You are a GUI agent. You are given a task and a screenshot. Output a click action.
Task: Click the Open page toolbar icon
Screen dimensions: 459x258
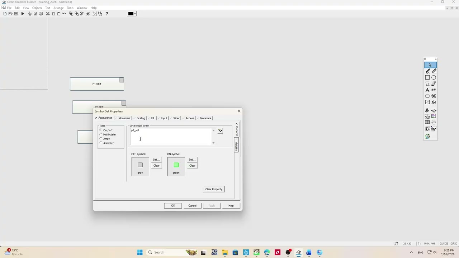pyautogui.click(x=10, y=14)
